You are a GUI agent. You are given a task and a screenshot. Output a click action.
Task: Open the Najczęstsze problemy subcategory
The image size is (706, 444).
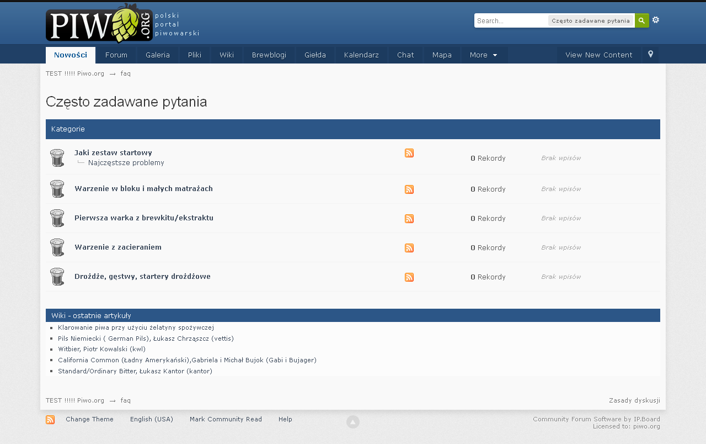tap(126, 163)
